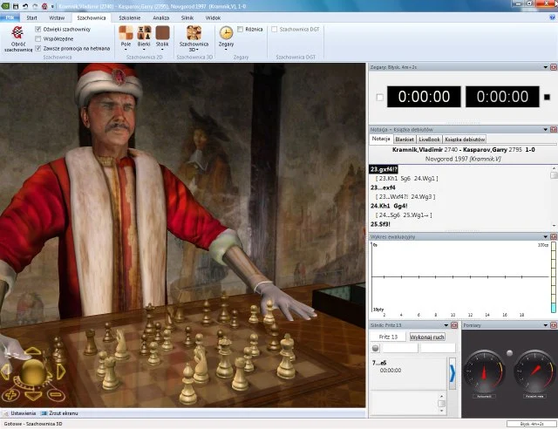Viewport: 558px width, 429px height.
Task: Click the evaluation bar beside the graph
Action: [552, 279]
